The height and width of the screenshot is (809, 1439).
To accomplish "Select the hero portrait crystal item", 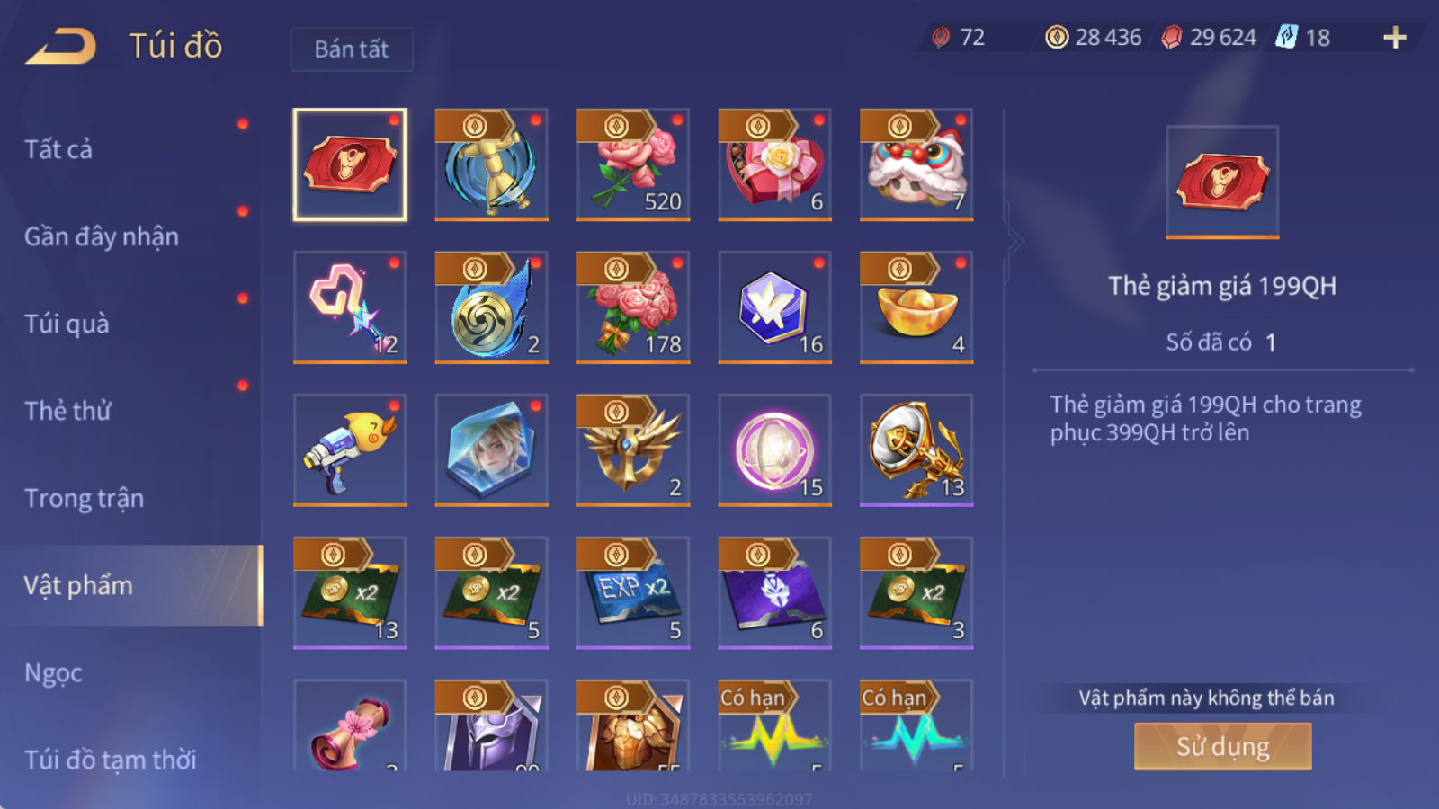I will pyautogui.click(x=491, y=450).
